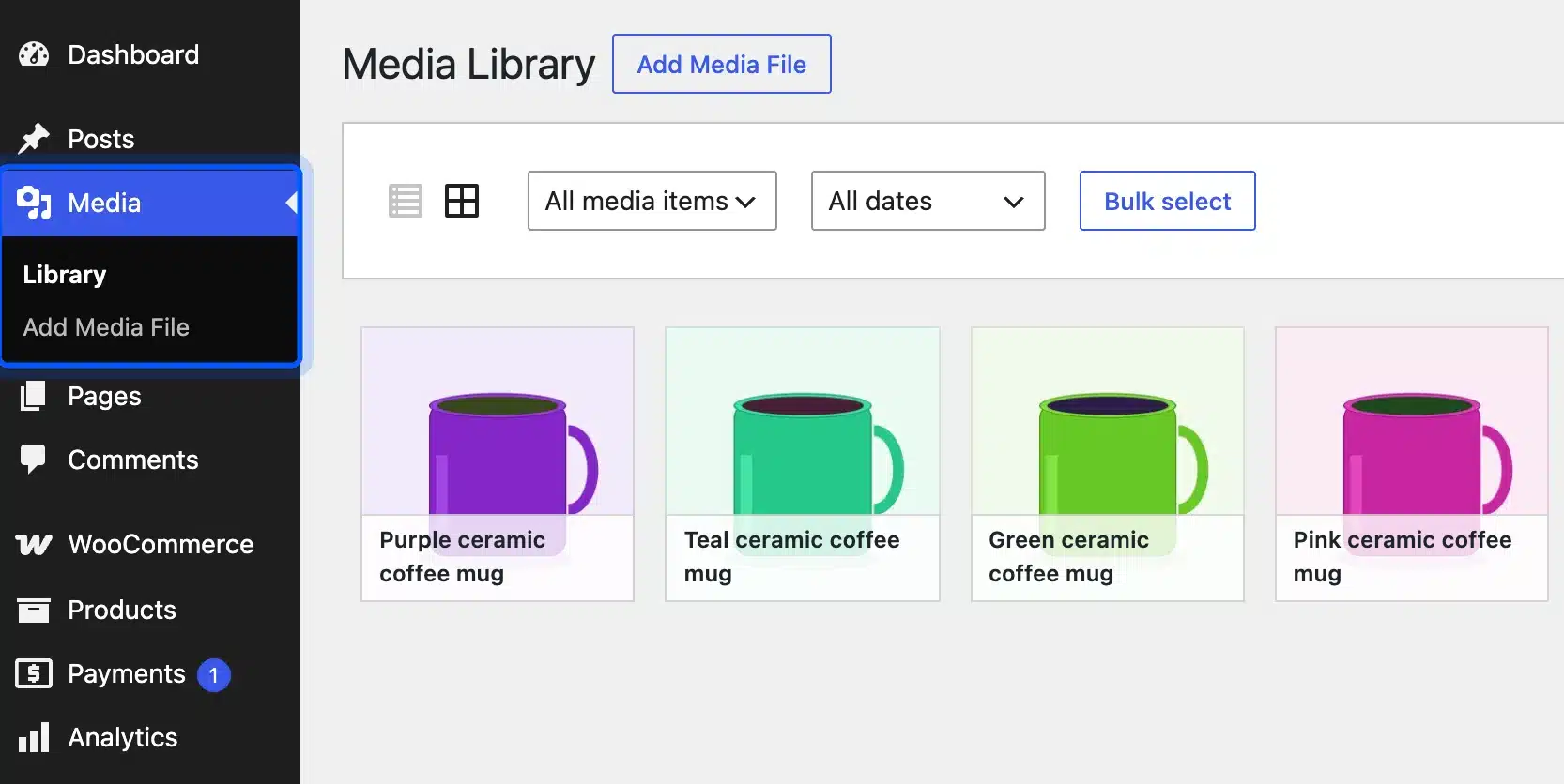Click the Bulk select button
Viewport: 1564px width, 784px height.
pyautogui.click(x=1168, y=201)
